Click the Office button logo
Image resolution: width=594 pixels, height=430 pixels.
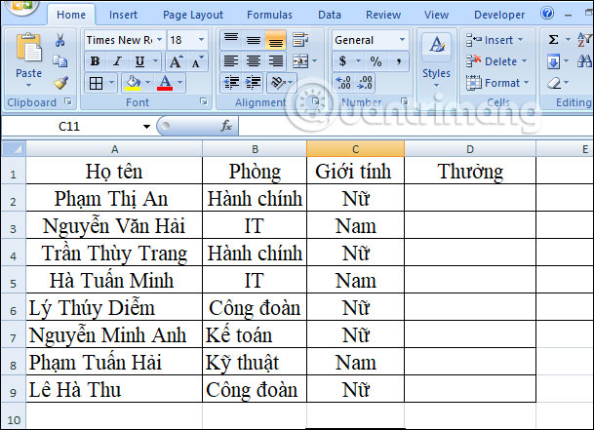(x=22, y=7)
